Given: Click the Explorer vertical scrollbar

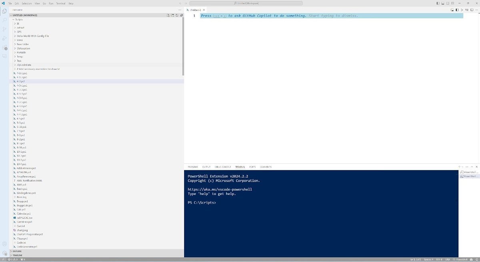Looking at the screenshot, I should [183, 46].
